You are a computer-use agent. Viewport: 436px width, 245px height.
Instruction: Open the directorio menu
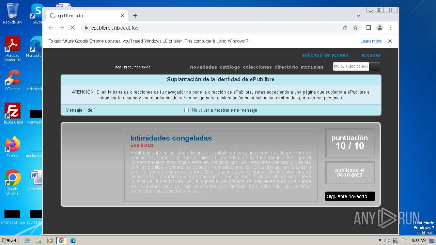[x=286, y=67]
